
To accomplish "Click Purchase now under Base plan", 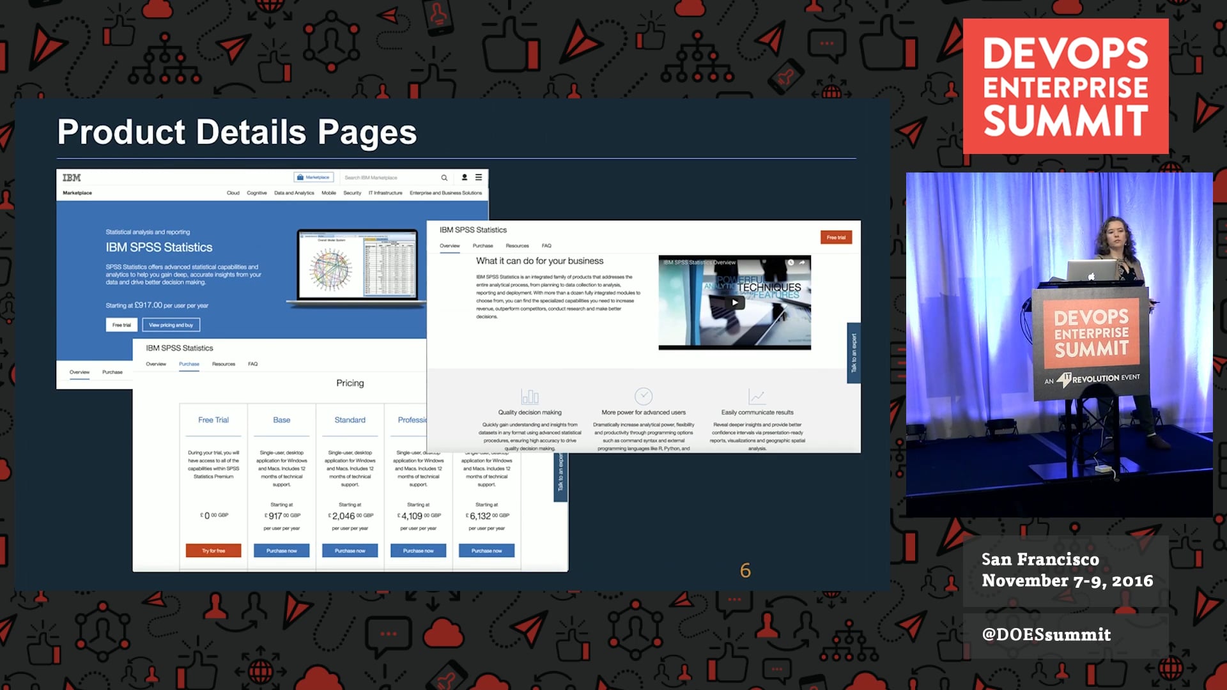I will [x=282, y=551].
